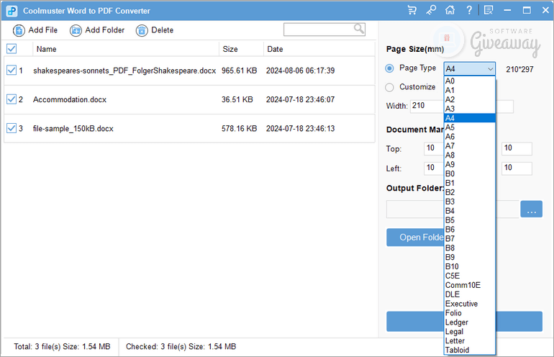Screen dimensions: 554x357
Task: Open help question mark icon
Action: (469, 10)
